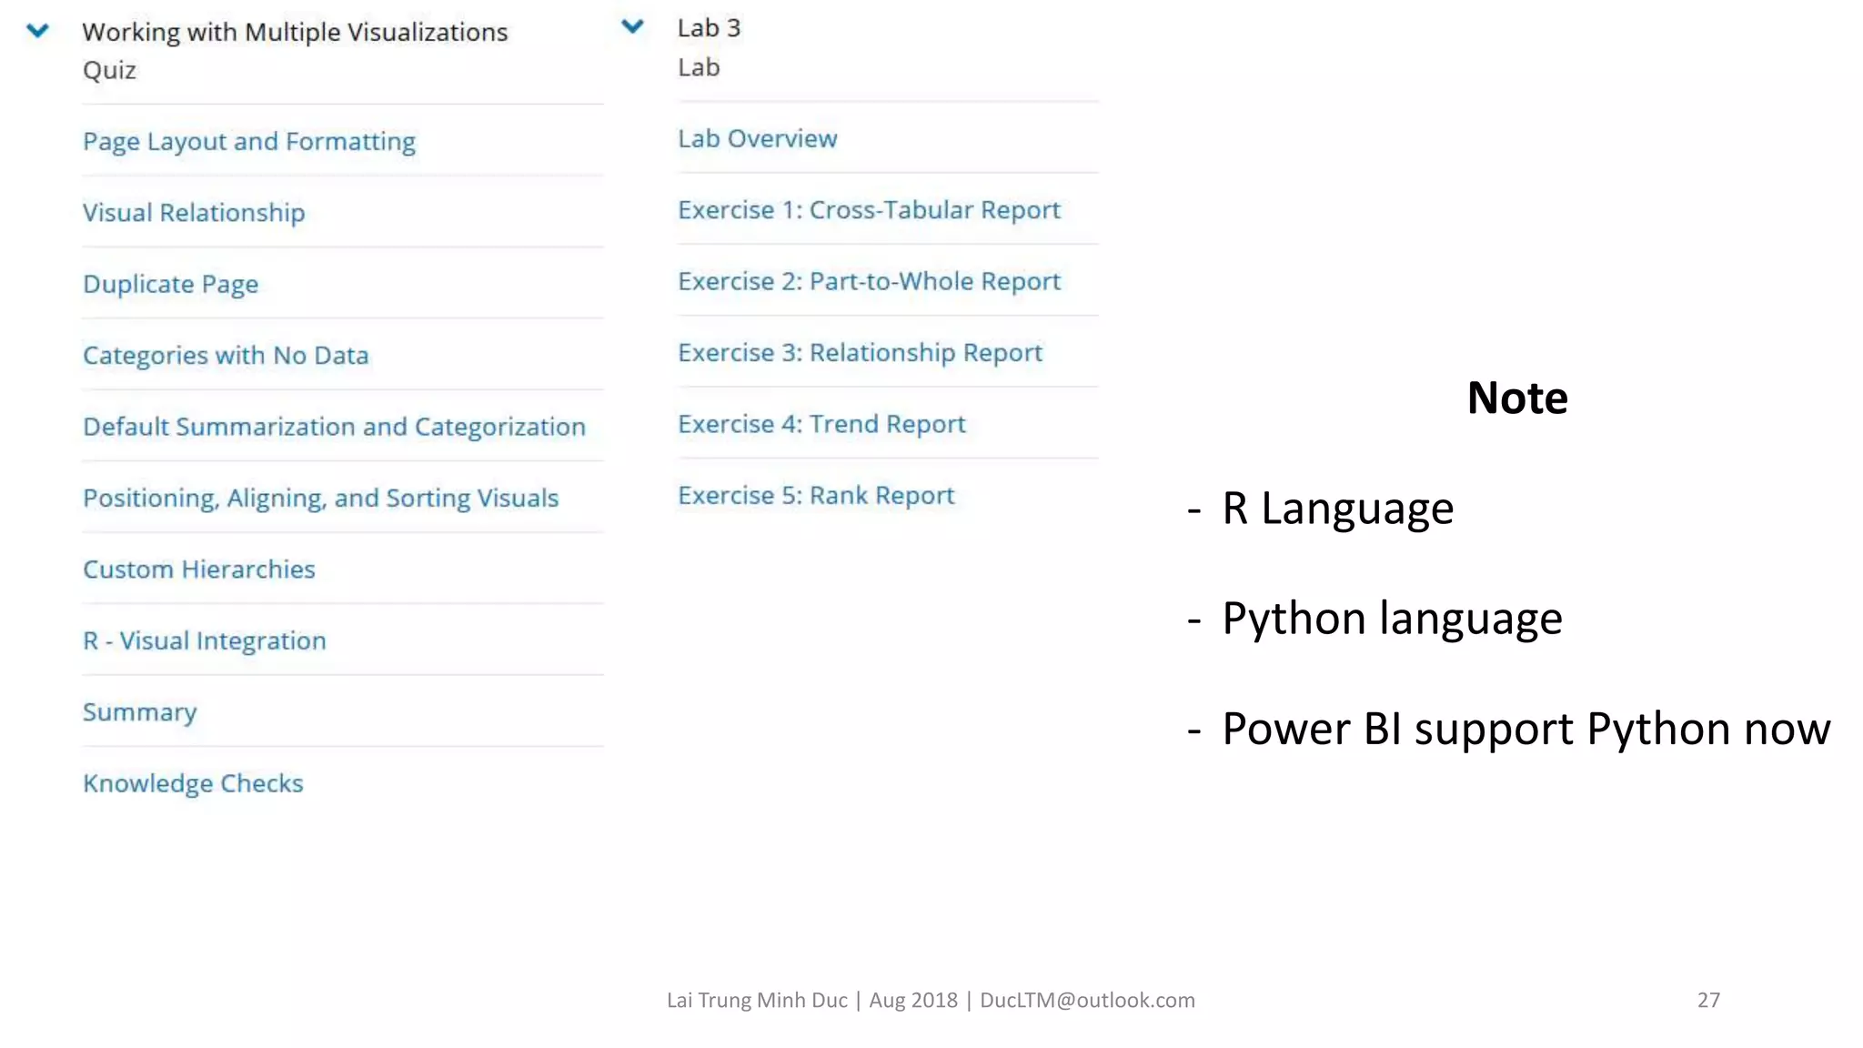
Task: Open R - Visual Integration lesson
Action: 205,641
